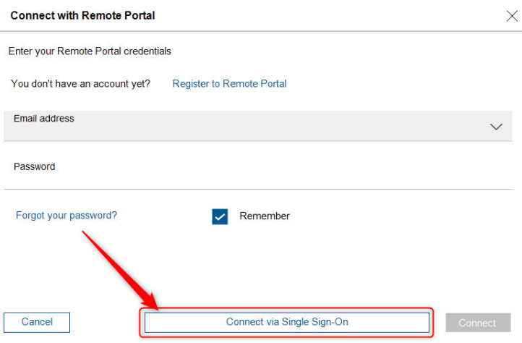The image size is (522, 343).
Task: Click the separator line under the dialog title
Action: point(260,31)
